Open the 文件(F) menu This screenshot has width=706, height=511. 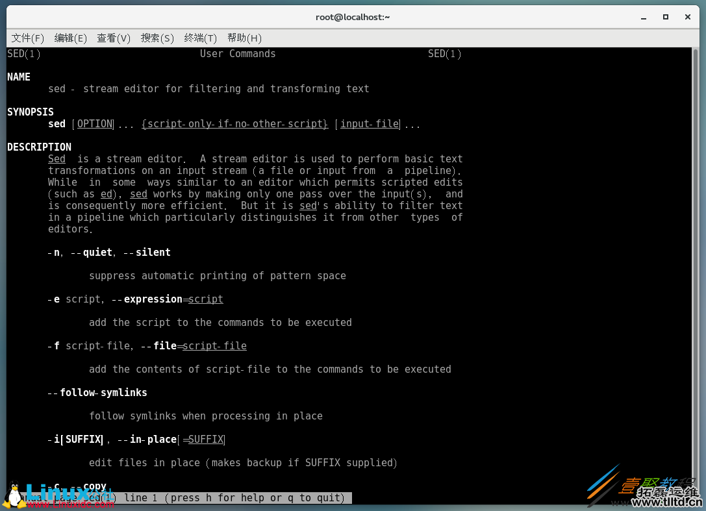pos(27,38)
